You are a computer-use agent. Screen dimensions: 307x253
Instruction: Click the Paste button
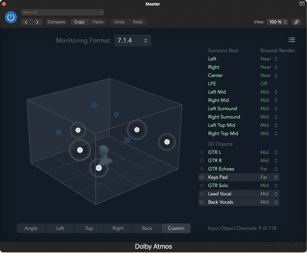98,22
